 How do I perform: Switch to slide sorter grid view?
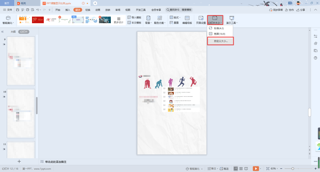pyautogui.click(x=241, y=169)
